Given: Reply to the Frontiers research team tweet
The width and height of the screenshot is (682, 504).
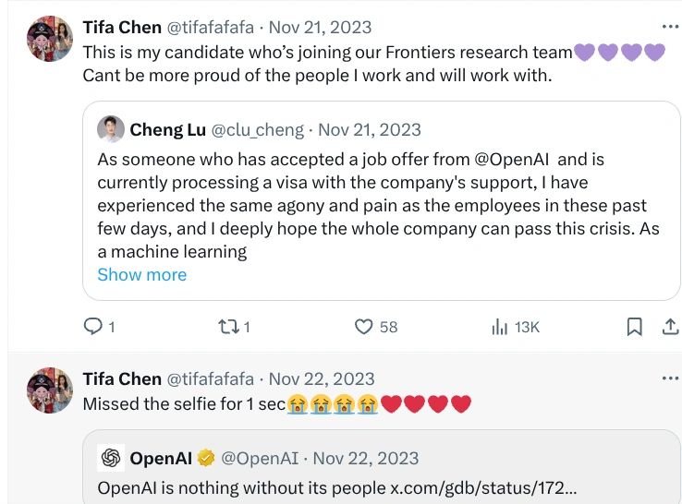Looking at the screenshot, I should click(93, 326).
